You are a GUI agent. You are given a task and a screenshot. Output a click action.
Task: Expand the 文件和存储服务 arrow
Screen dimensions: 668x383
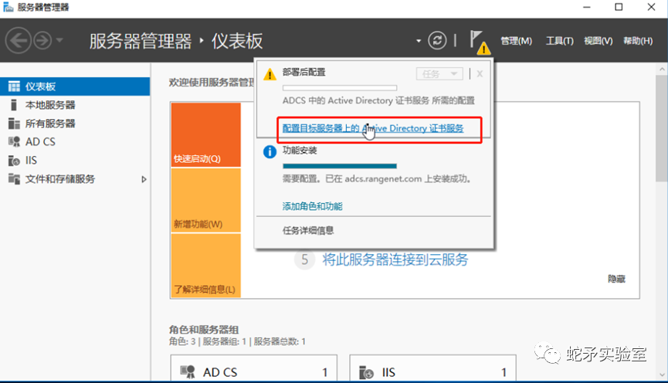144,179
